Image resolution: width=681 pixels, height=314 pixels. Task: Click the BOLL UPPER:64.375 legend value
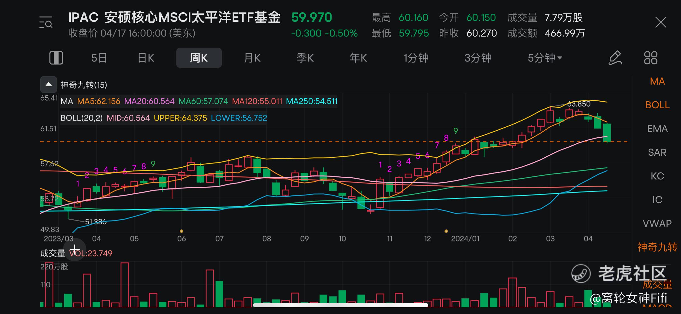coord(180,118)
